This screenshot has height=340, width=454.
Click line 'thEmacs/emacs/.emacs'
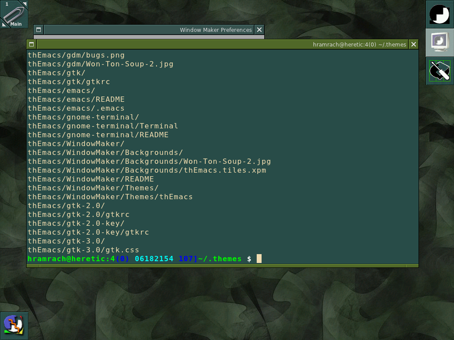coord(76,108)
